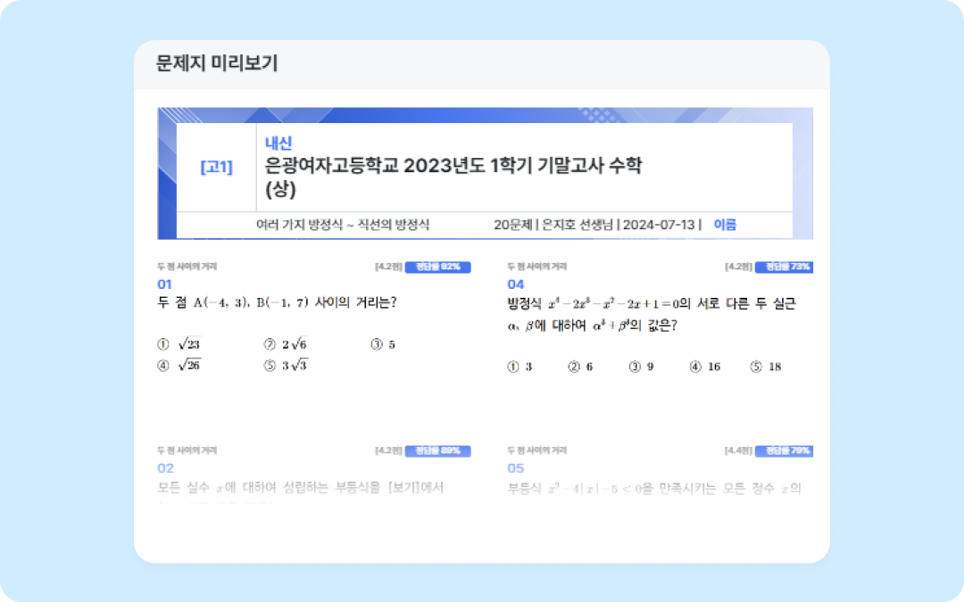
Task: Click the 문제지 미리보기 panel title
Action: point(217,64)
